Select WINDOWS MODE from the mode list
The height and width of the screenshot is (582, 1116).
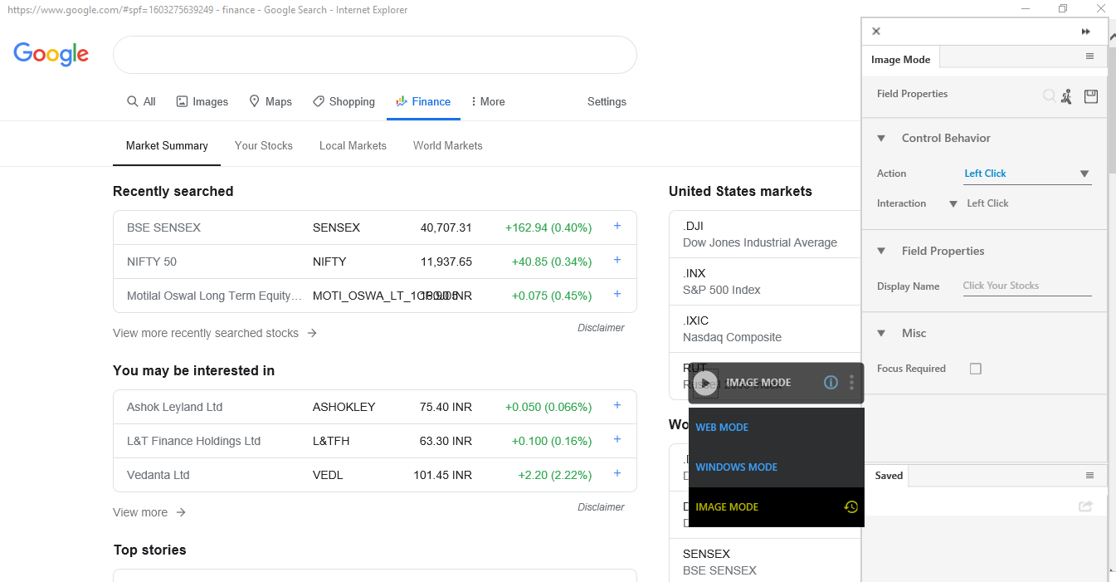pyautogui.click(x=736, y=467)
